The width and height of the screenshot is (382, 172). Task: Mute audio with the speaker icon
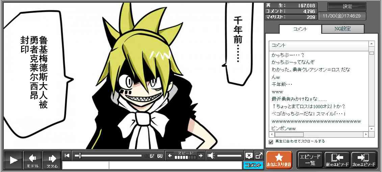click(x=211, y=155)
